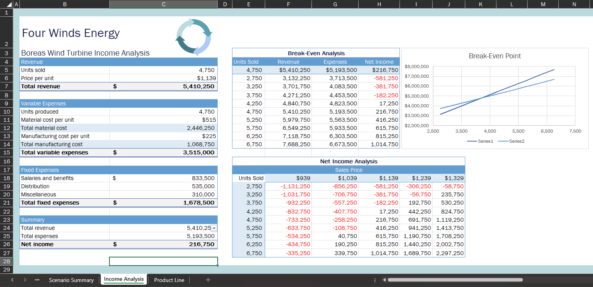Switch to the Product Line tab
Image resolution: width=593 pixels, height=287 pixels.
(x=169, y=280)
